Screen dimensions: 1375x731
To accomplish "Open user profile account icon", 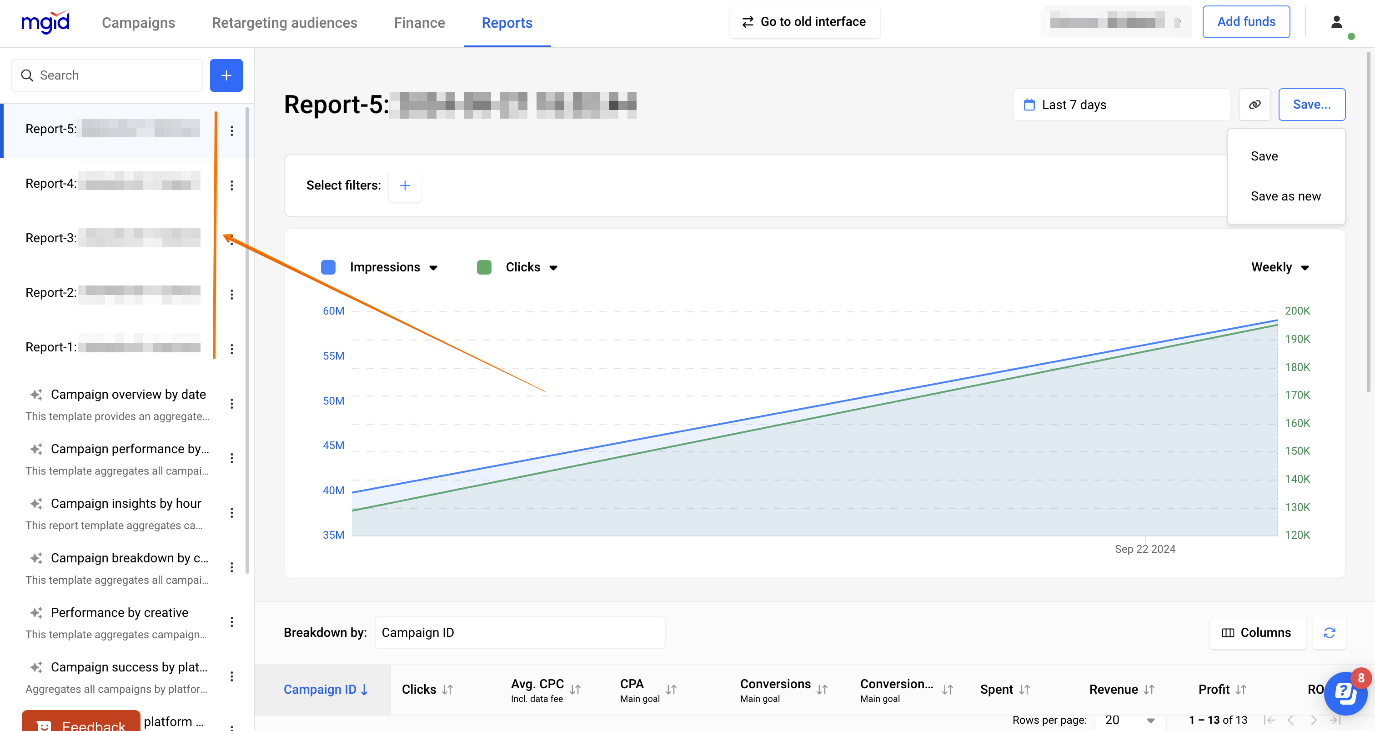I will [1336, 22].
